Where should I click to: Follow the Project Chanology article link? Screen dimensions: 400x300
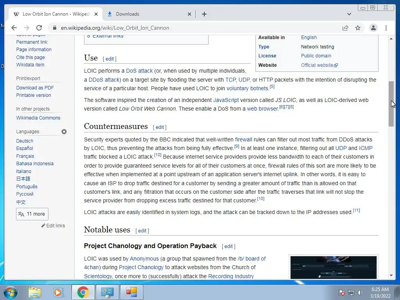[141, 267]
